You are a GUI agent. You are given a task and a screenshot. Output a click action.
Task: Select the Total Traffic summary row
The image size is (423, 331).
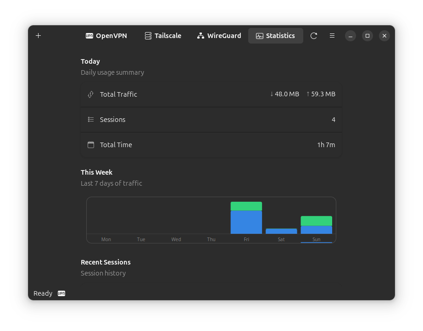211,94
